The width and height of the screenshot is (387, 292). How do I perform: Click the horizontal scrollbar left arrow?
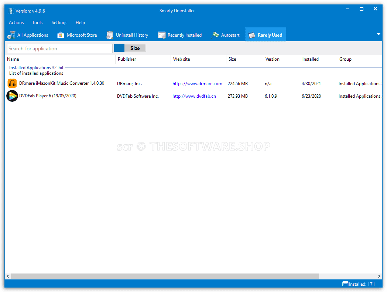tap(8, 276)
